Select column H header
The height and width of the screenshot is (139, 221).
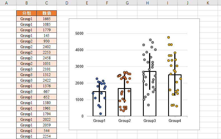click(147, 3)
